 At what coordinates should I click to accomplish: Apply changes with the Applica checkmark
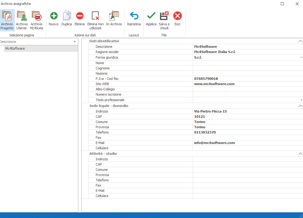(151, 16)
